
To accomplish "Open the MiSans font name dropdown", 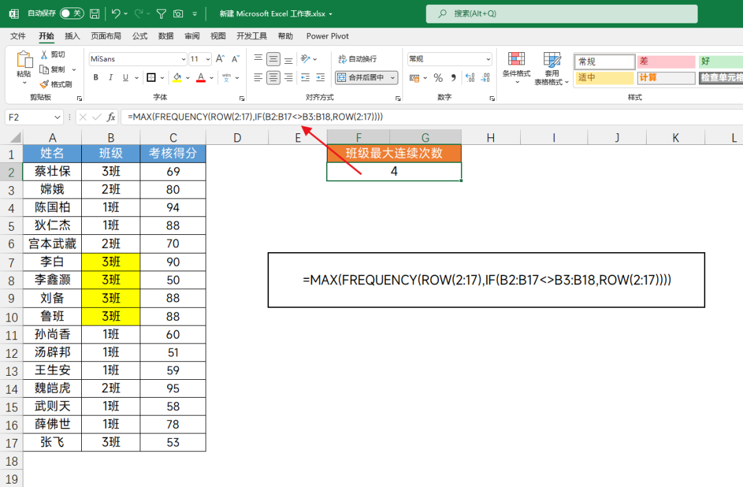I will point(182,59).
